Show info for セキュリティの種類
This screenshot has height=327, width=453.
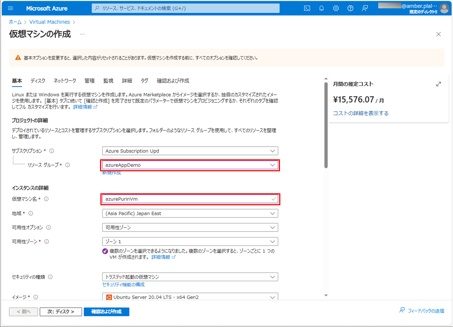[x=50, y=277]
